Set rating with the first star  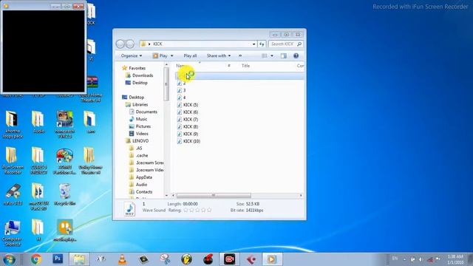click(186, 210)
